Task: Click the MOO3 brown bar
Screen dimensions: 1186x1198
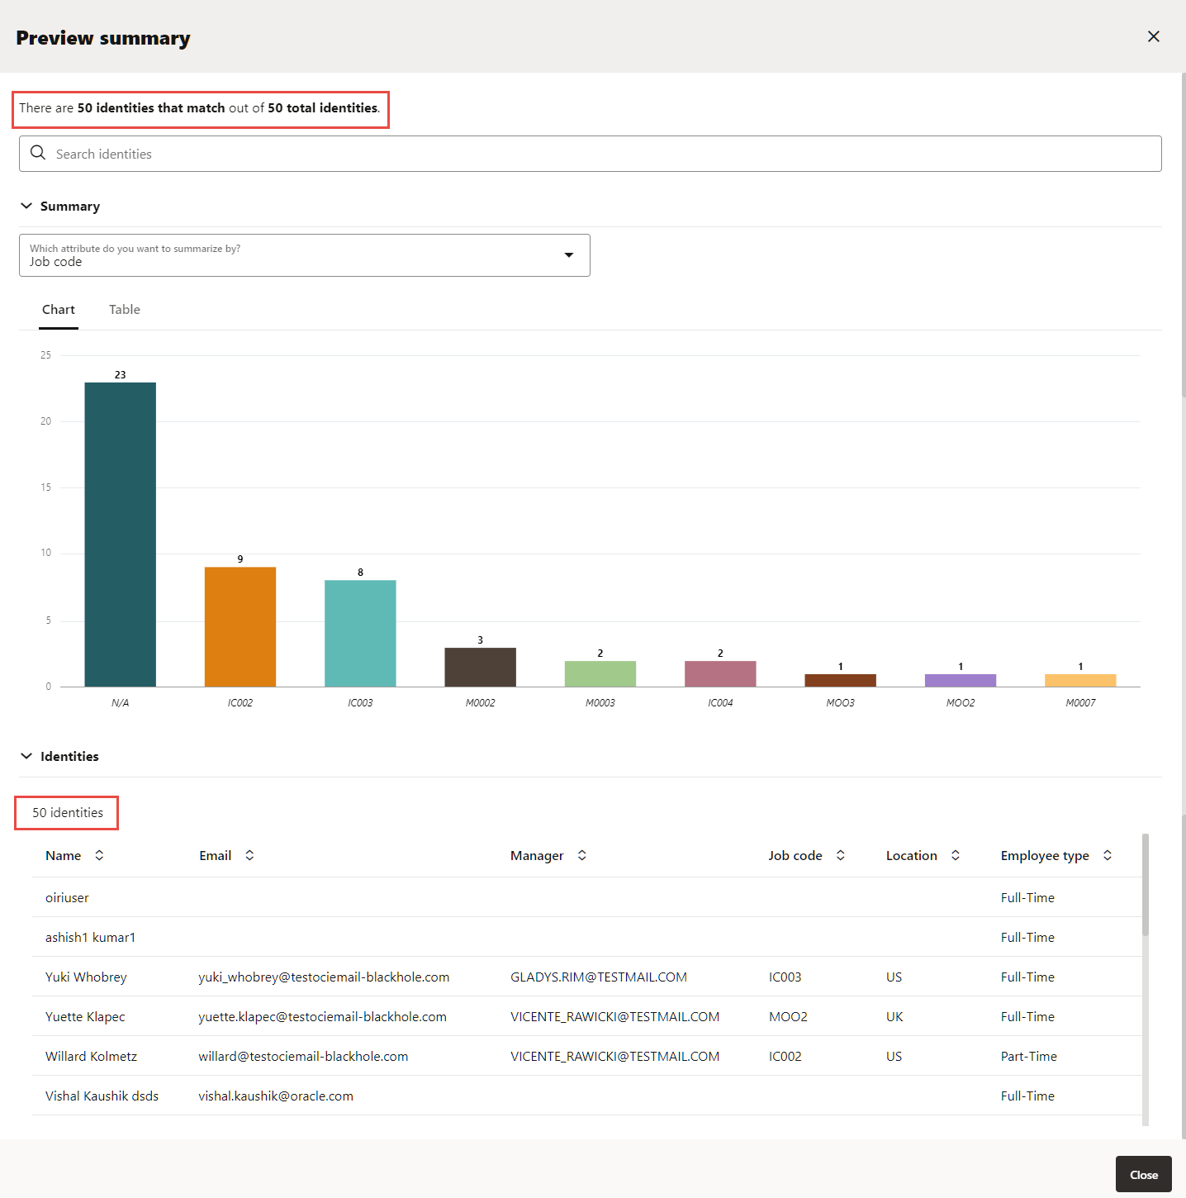Action: pos(841,680)
